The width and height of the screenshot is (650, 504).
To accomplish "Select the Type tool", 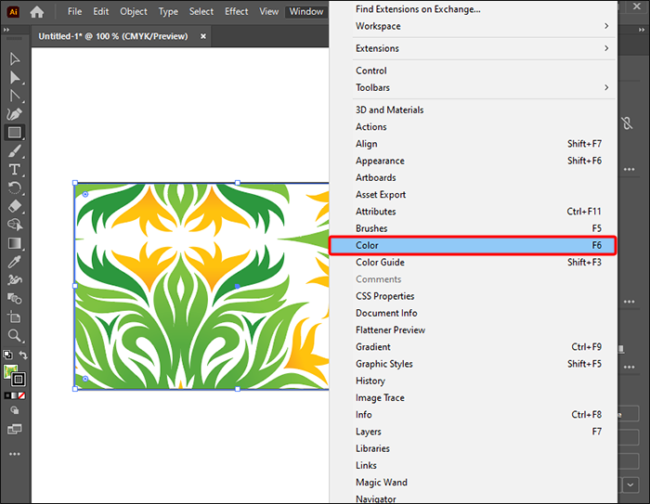I will point(15,170).
